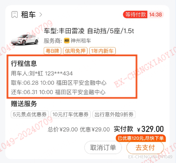Image resolution: width=176 pixels, height=163 pixels.
Task: Click the 取车 pickup info line
Action: [59, 83]
